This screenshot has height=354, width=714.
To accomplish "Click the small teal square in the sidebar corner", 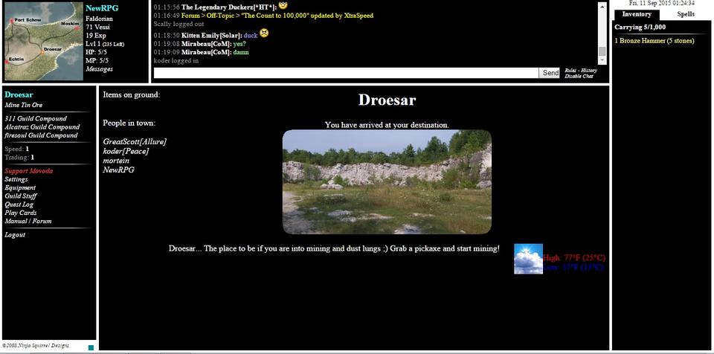I will click(91, 347).
